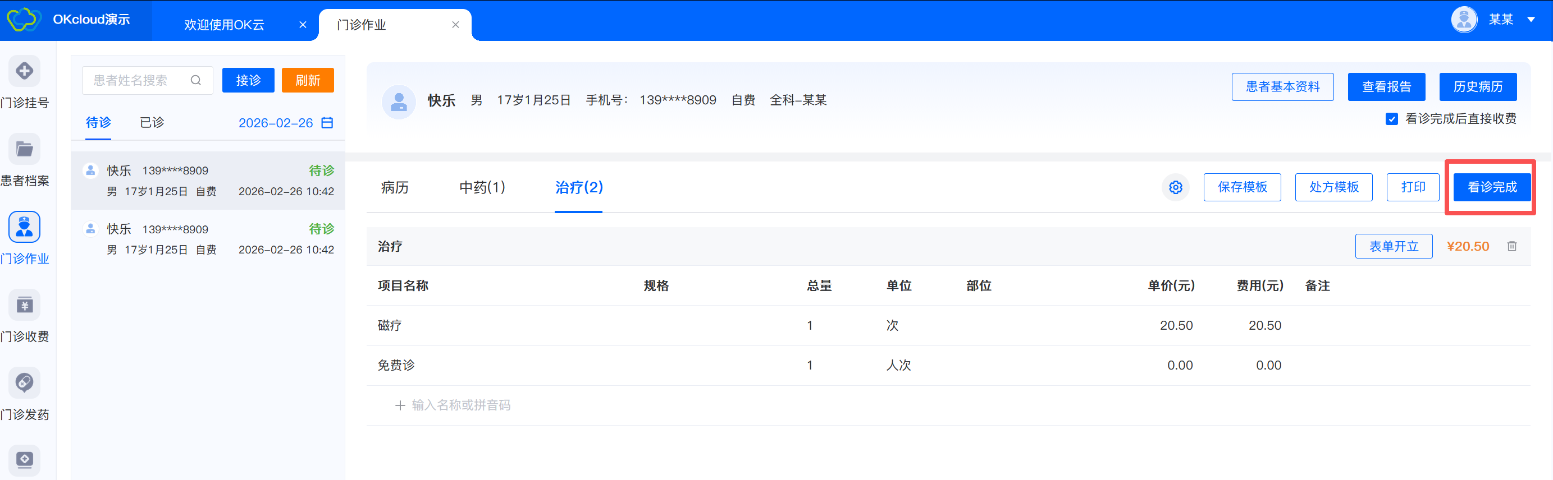This screenshot has height=480, width=1553.
Task: Open the 门诊挂号 sidebar icon
Action: pos(24,72)
